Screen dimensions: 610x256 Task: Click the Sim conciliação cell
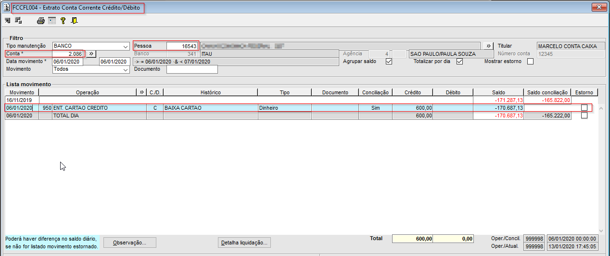coord(376,108)
